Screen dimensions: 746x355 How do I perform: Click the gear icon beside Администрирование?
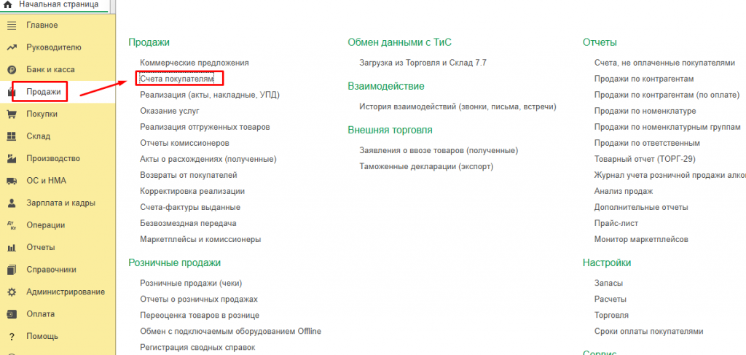(x=12, y=292)
